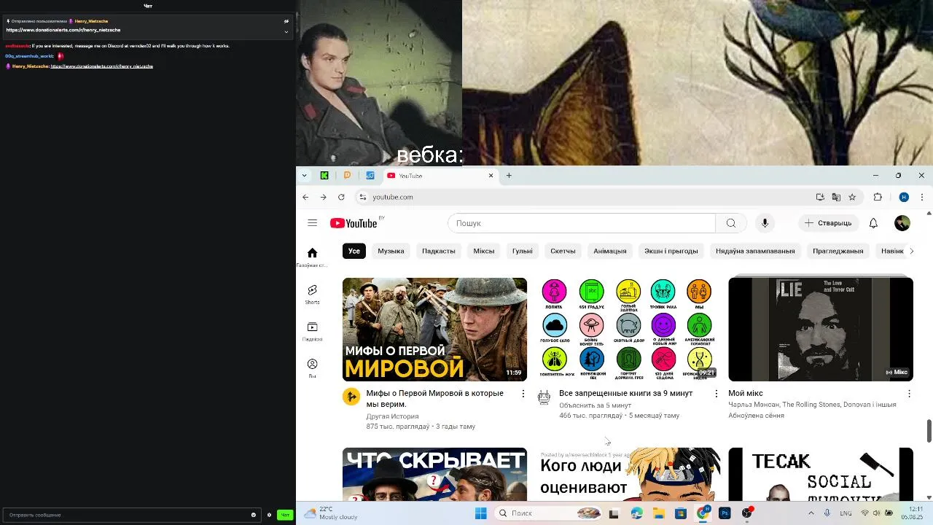Open the Chrome profile H avatar
The width and height of the screenshot is (933, 525).
pyautogui.click(x=904, y=197)
